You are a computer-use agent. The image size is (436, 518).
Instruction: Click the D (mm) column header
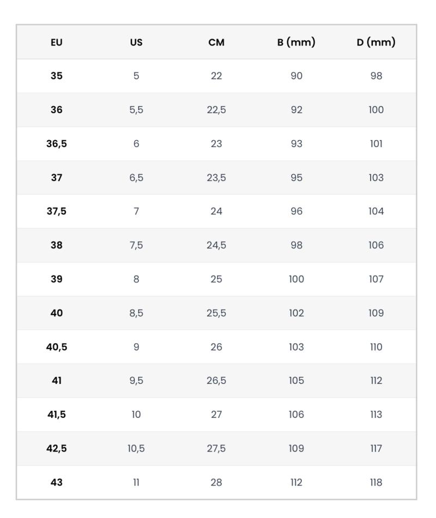tap(376, 42)
